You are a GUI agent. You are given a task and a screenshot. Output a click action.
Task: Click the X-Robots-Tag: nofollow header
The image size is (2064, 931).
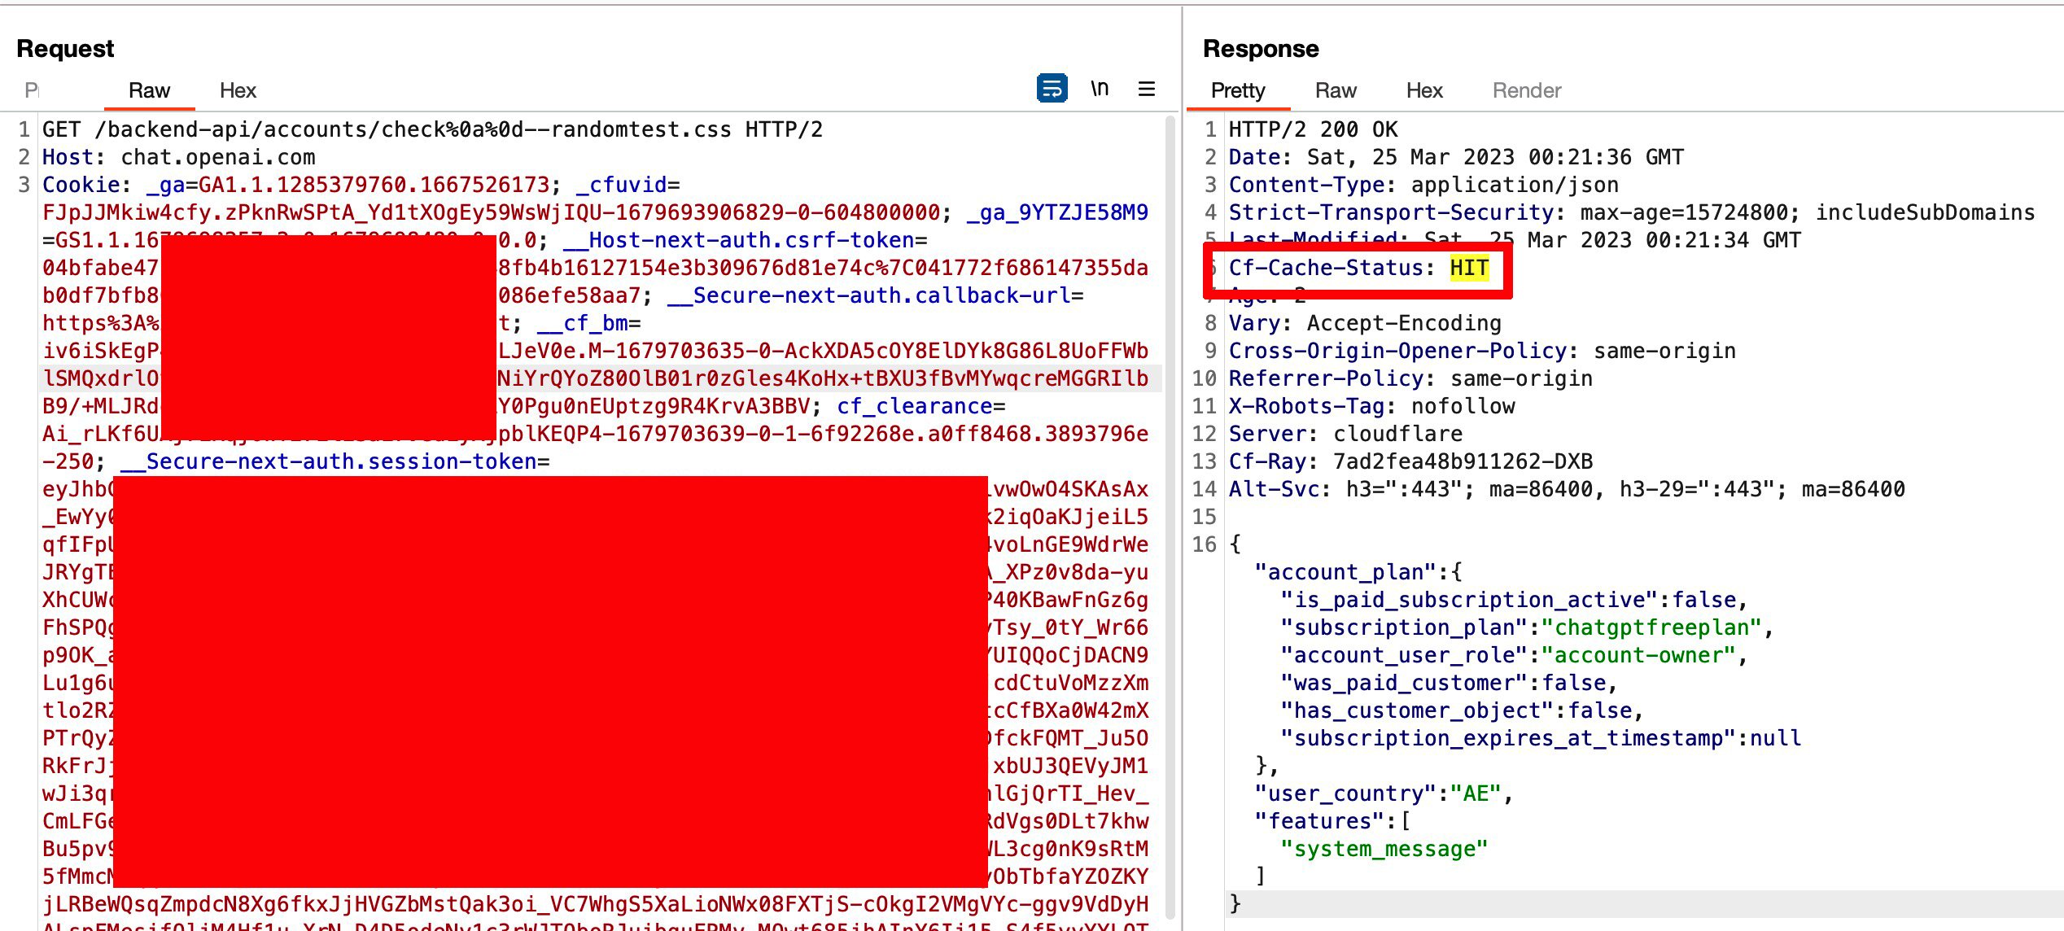coord(1371,406)
